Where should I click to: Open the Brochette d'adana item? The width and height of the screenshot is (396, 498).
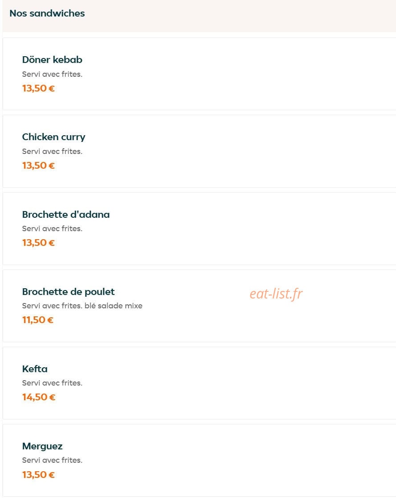200,228
